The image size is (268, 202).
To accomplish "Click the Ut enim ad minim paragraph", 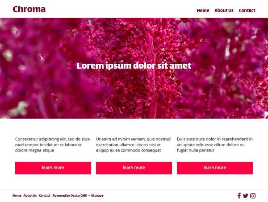I will [x=133, y=144].
